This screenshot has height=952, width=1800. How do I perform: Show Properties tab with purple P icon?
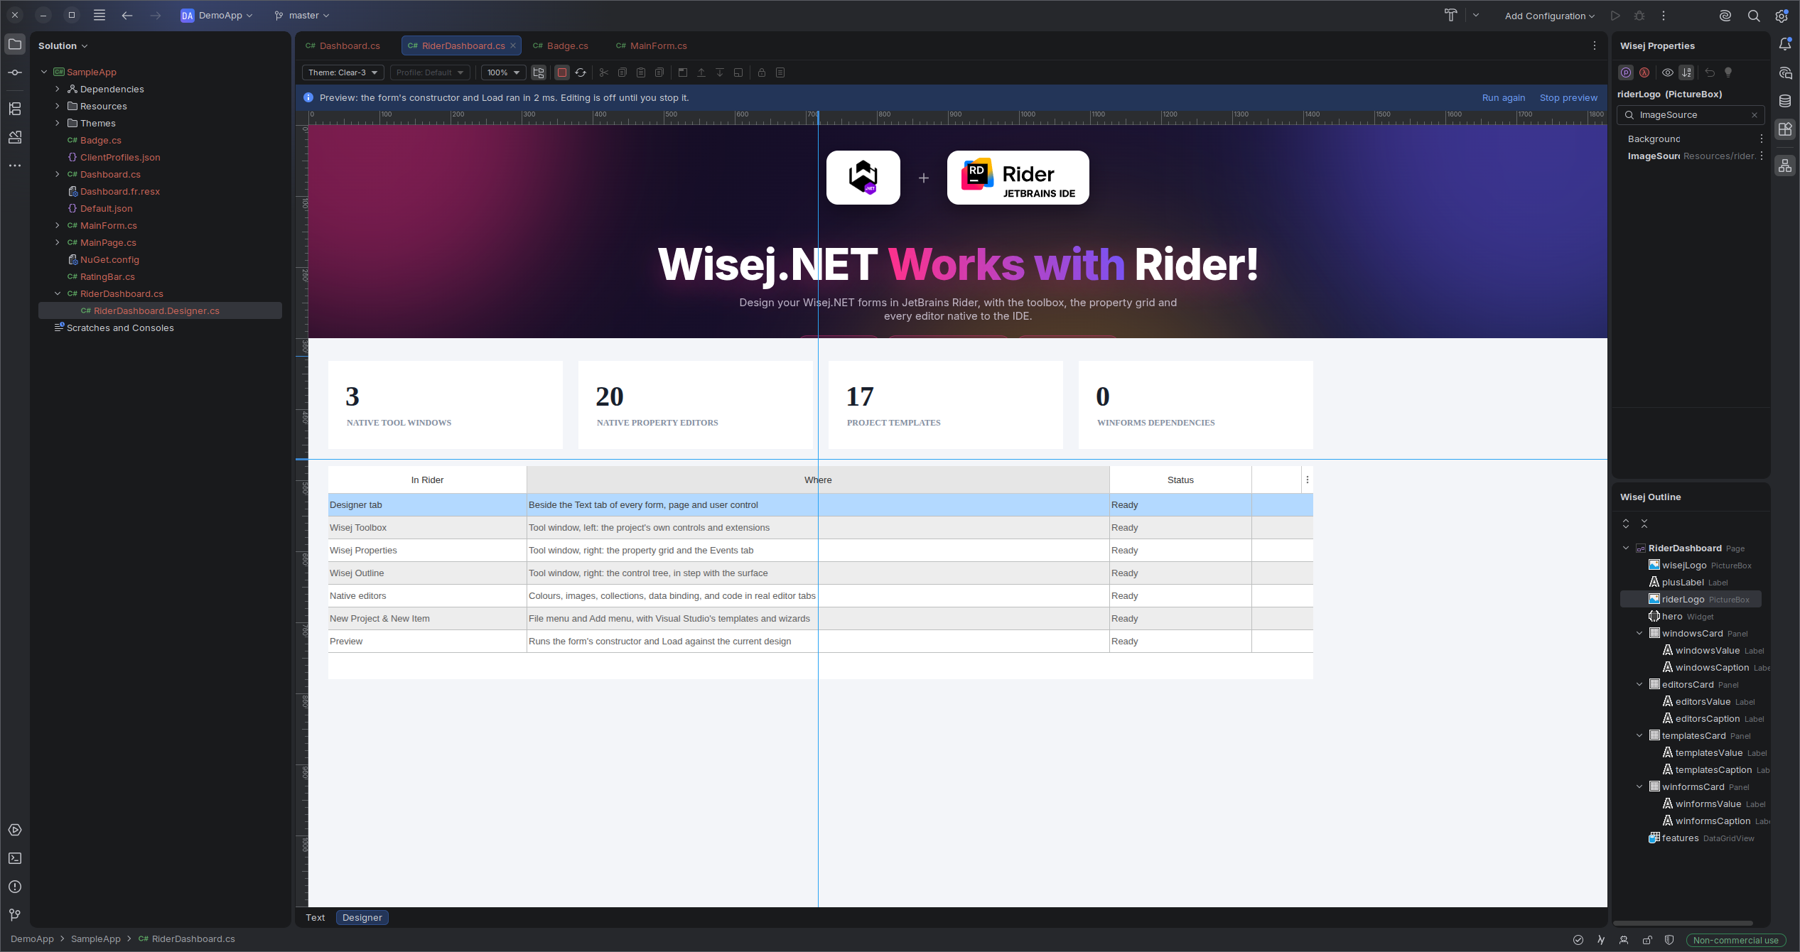click(1626, 72)
